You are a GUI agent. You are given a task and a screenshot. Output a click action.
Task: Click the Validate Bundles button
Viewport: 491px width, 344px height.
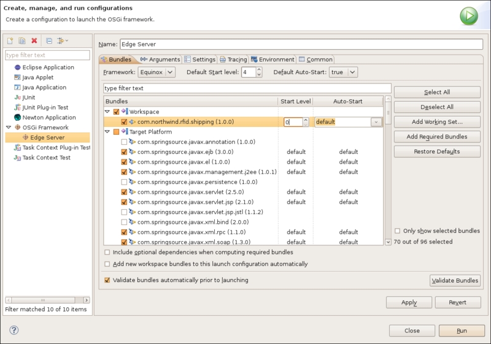[455, 280]
